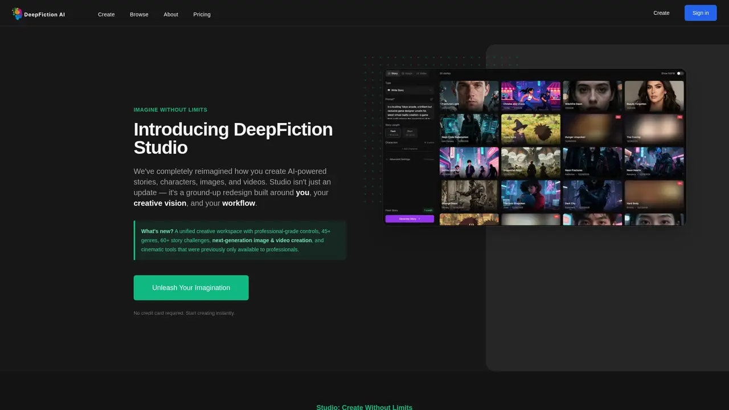
Task: Choose the Short story length option
Action: pyautogui.click(x=409, y=133)
